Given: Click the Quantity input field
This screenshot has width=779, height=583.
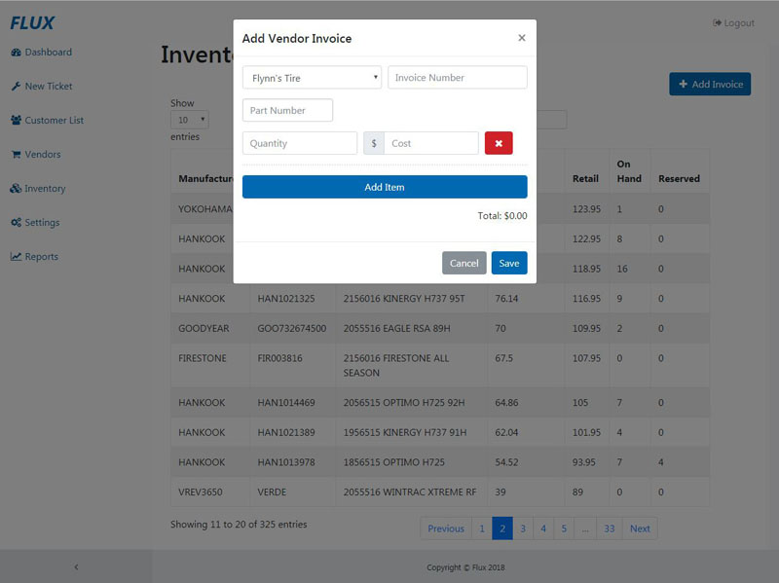Looking at the screenshot, I should 300,143.
